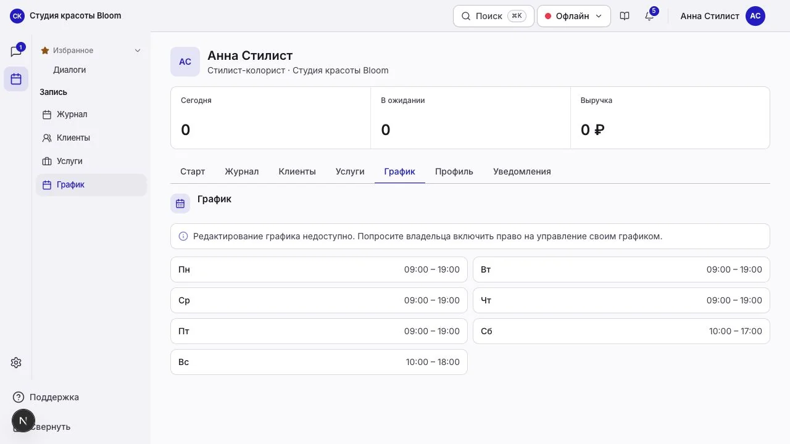Open Услуги in the sidebar
The width and height of the screenshot is (790, 444).
(91, 162)
